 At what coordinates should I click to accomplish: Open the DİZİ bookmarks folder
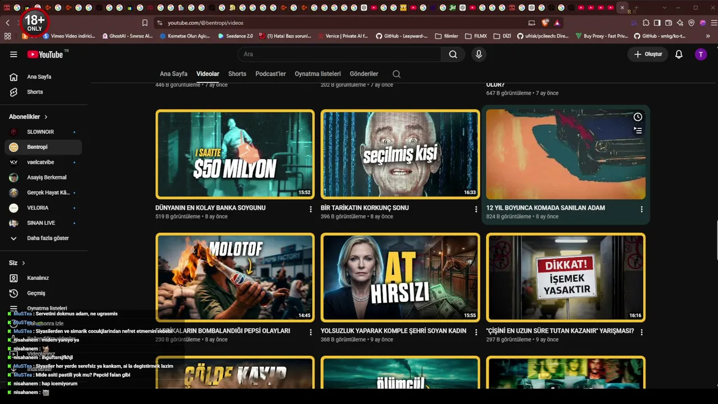tap(502, 36)
